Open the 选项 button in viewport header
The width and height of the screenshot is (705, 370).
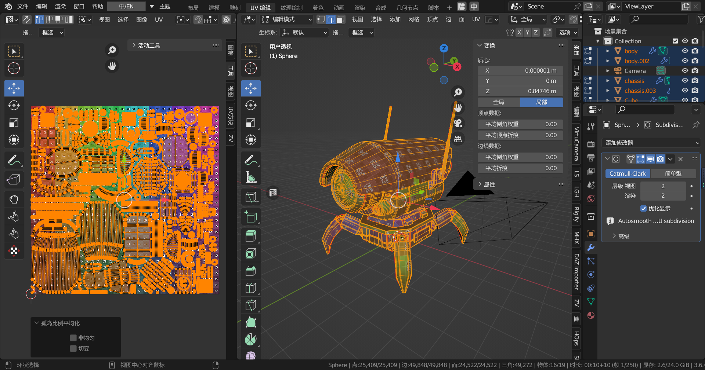point(568,33)
